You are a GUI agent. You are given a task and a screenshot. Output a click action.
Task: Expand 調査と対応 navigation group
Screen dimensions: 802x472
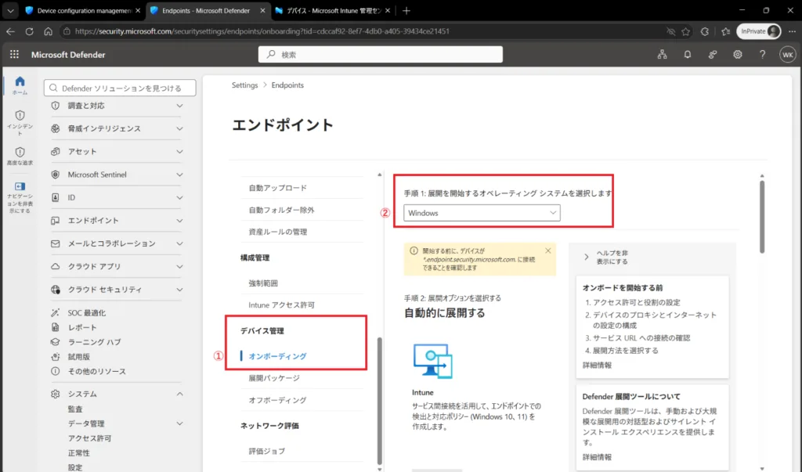point(179,106)
